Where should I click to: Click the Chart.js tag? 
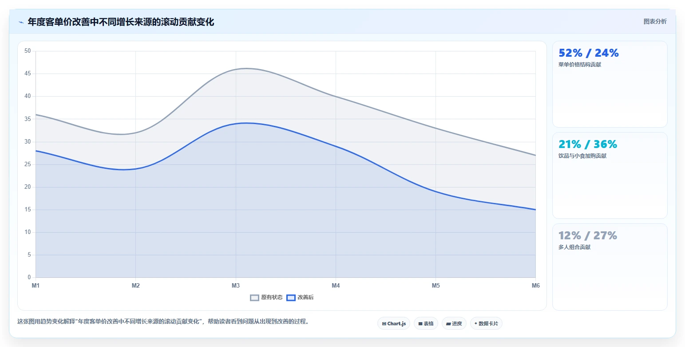click(x=394, y=324)
